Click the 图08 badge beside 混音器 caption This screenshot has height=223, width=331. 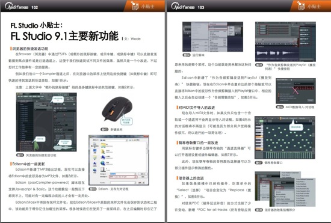tap(259, 210)
